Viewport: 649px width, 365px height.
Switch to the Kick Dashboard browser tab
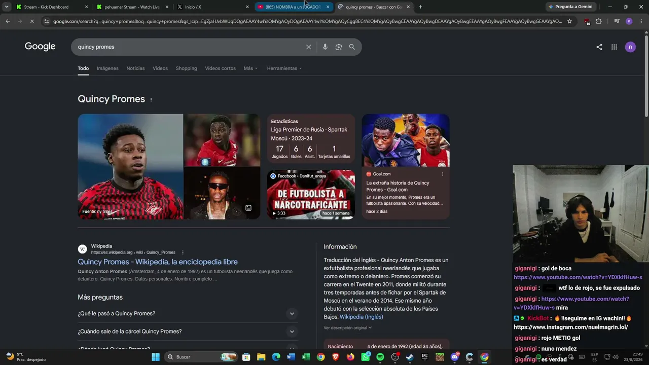52,7
